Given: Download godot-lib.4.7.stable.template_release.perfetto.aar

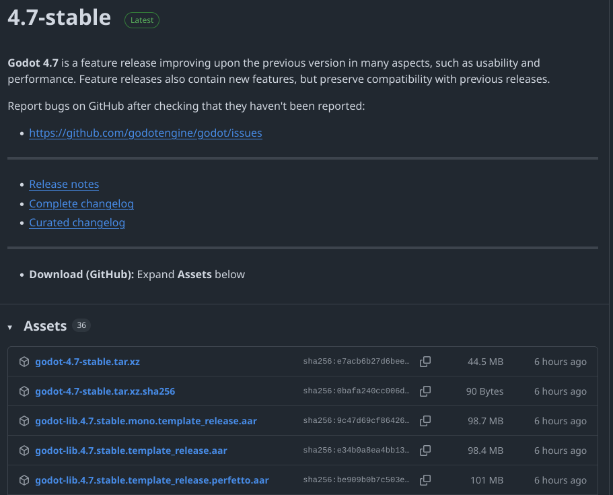Looking at the screenshot, I should (x=152, y=480).
